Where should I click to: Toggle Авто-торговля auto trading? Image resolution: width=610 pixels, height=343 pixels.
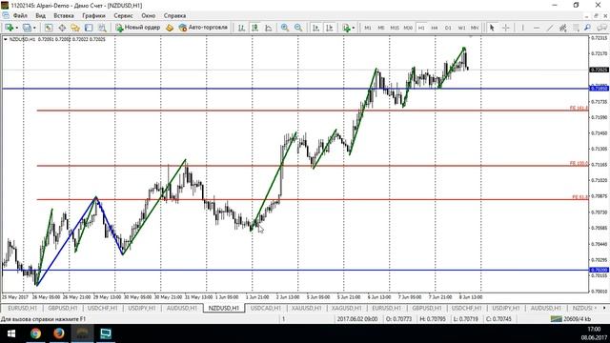tap(203, 28)
